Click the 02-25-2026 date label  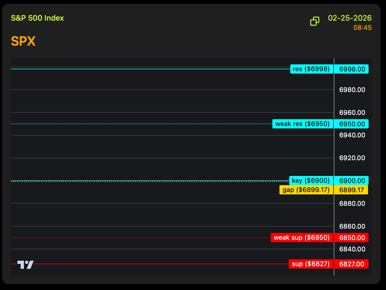(x=350, y=18)
